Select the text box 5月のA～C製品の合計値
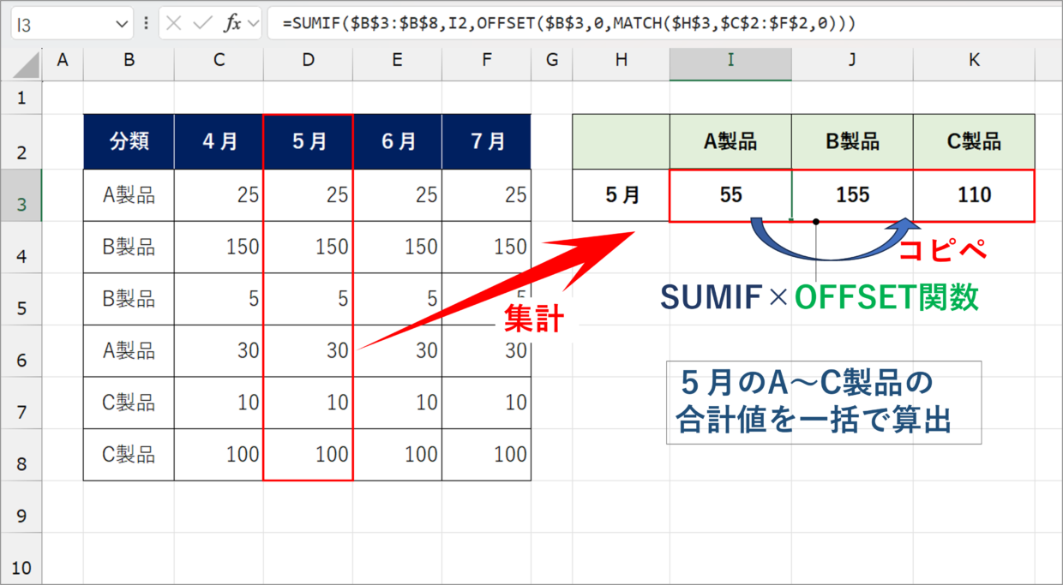Screen dimensions: 1063x585 [823, 402]
